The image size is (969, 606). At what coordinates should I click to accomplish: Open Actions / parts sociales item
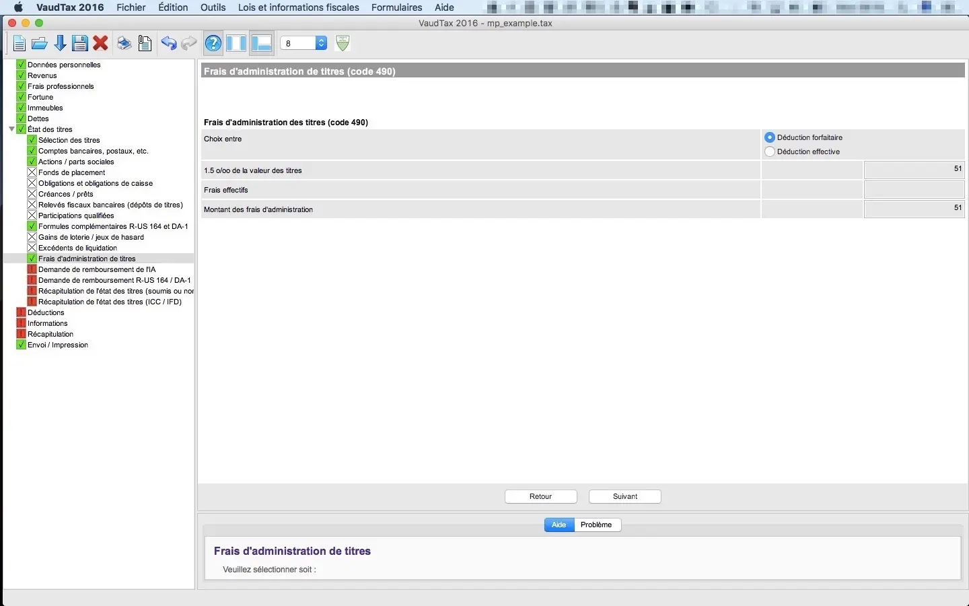(x=76, y=162)
